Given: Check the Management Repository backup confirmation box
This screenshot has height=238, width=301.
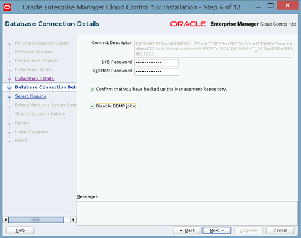Looking at the screenshot, I should click(92, 89).
